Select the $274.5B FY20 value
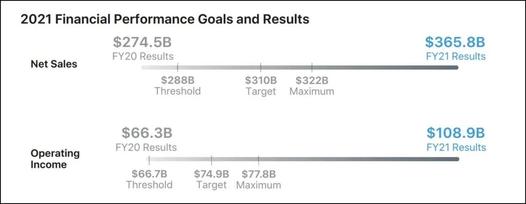Viewport: 526px width, 204px height. 143,42
